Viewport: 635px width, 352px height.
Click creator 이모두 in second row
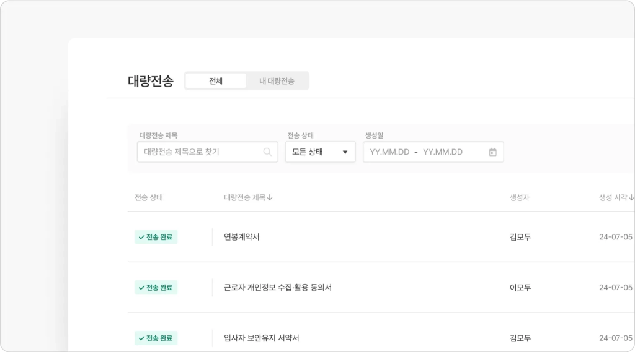click(x=520, y=288)
